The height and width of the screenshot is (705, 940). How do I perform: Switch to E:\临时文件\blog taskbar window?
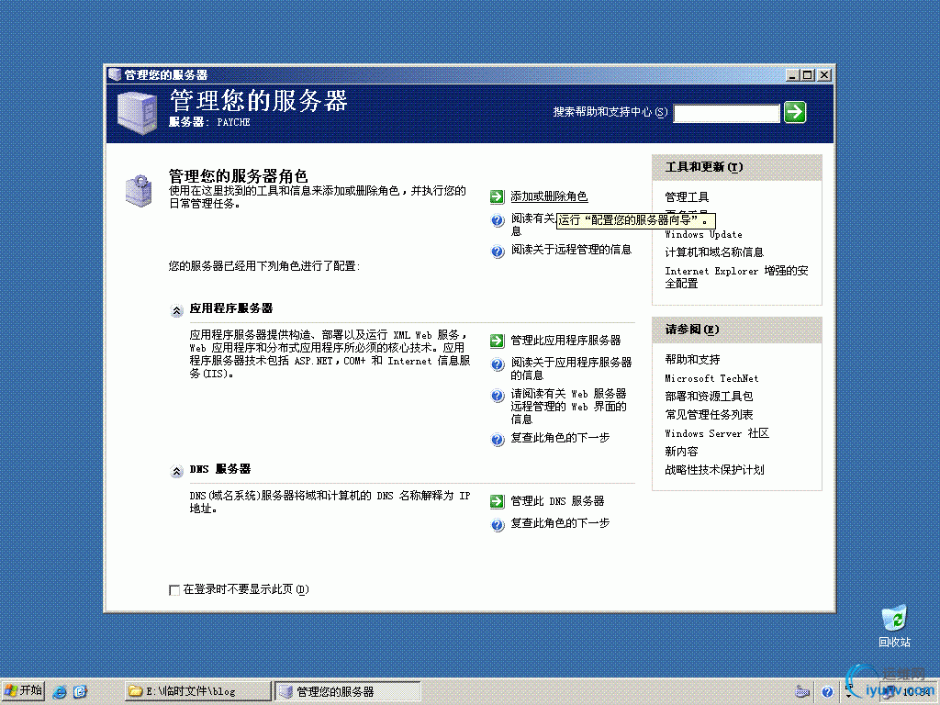pos(198,691)
